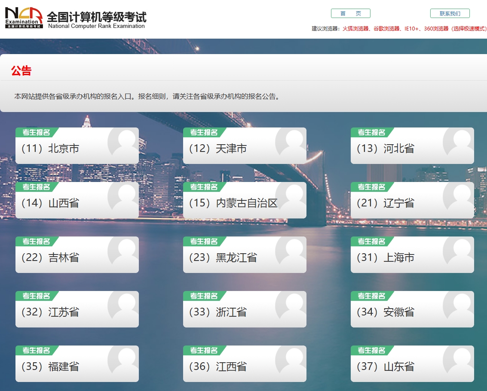This screenshot has height=391, width=487.
Task: Open the 联系我们 page
Action: 450,13
